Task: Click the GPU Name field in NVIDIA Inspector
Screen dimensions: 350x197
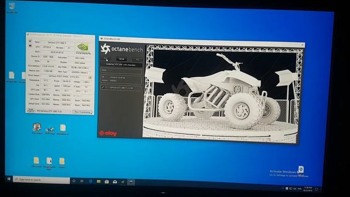Action: coord(57,42)
